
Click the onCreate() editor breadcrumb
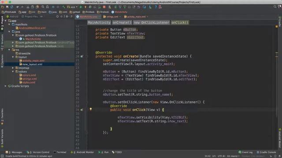tap(122, 22)
